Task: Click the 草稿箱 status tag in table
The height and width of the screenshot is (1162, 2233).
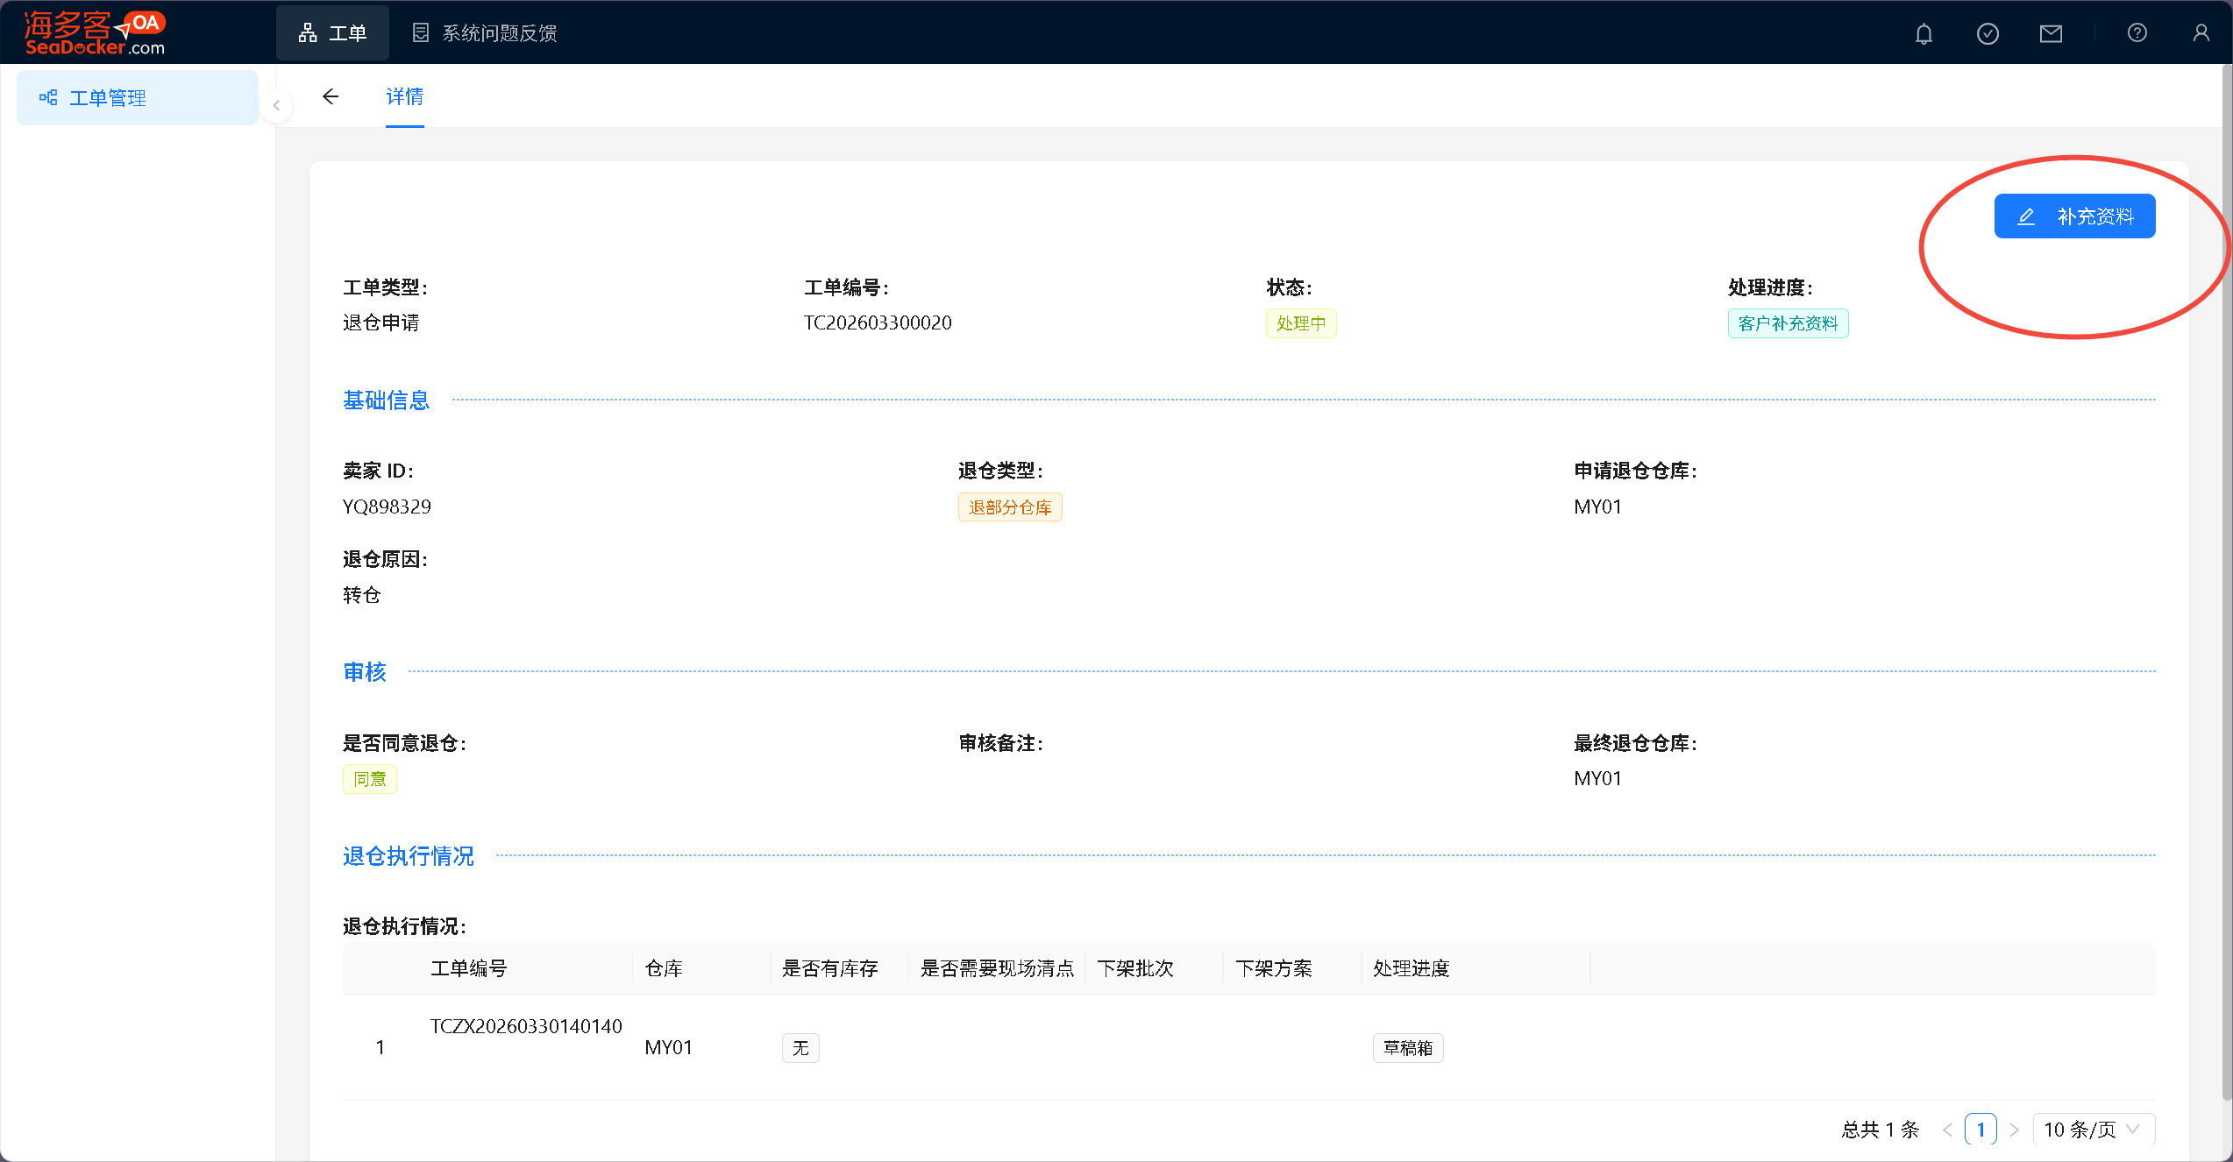Action: pyautogui.click(x=1407, y=1048)
